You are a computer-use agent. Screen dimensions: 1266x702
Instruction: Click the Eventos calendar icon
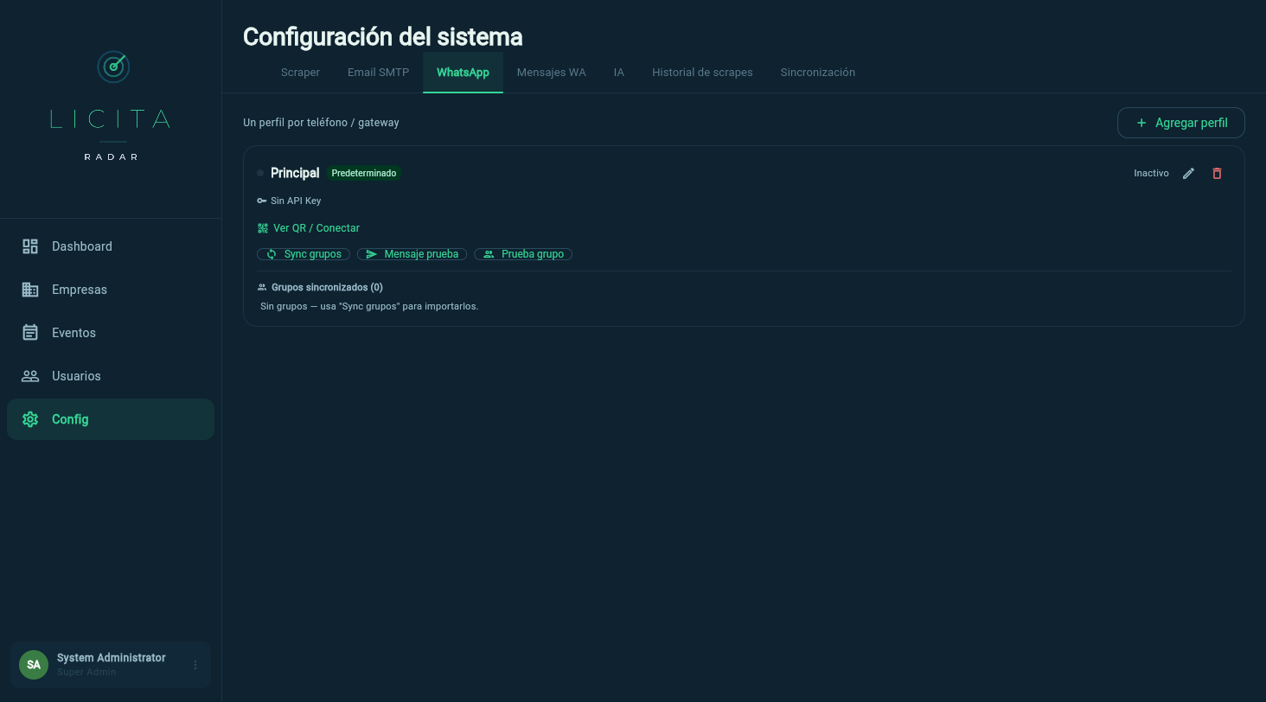[x=30, y=333]
